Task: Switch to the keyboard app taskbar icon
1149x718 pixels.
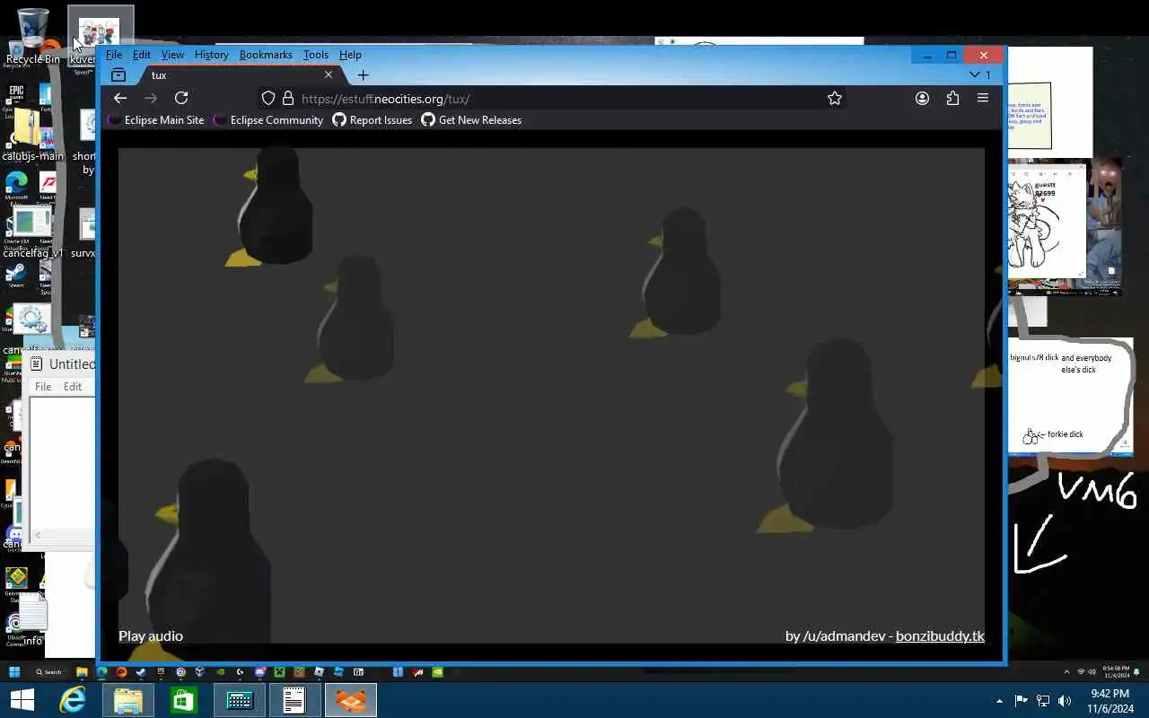Action: (x=240, y=700)
